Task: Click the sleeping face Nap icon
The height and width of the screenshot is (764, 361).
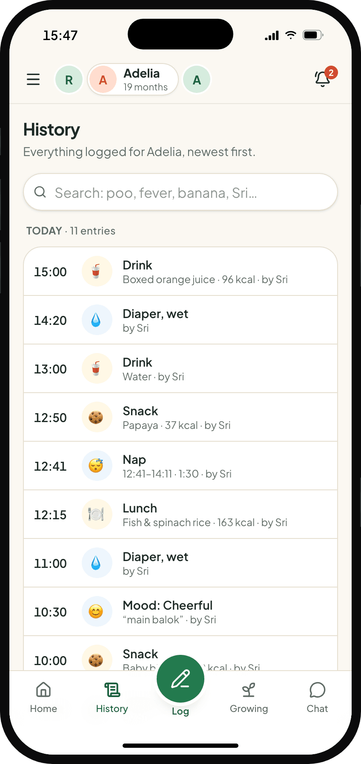Action: pyautogui.click(x=97, y=466)
